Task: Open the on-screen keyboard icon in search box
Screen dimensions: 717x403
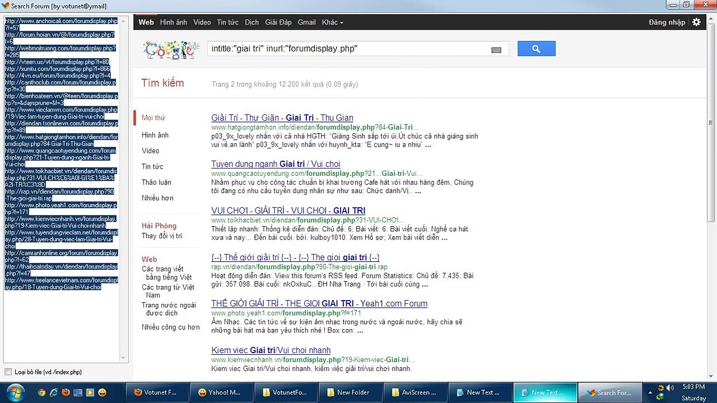Action: pos(496,50)
